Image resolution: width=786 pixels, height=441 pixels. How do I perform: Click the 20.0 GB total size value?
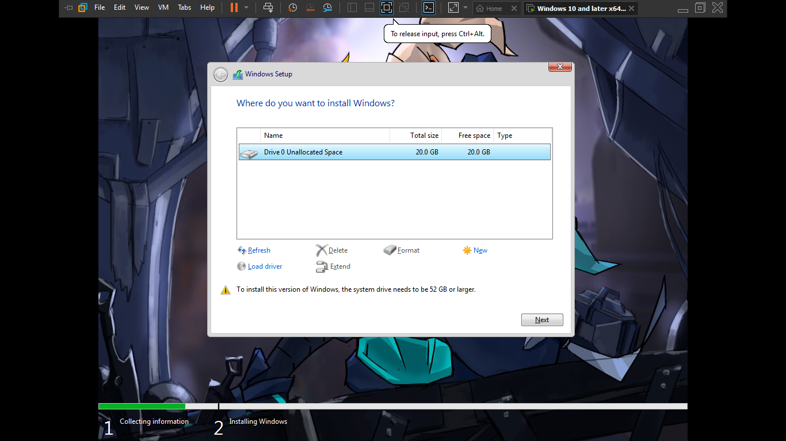coord(427,152)
